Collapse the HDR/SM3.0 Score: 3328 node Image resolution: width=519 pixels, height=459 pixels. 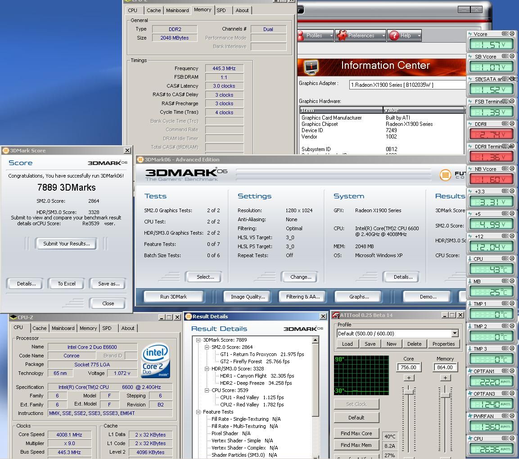click(207, 369)
